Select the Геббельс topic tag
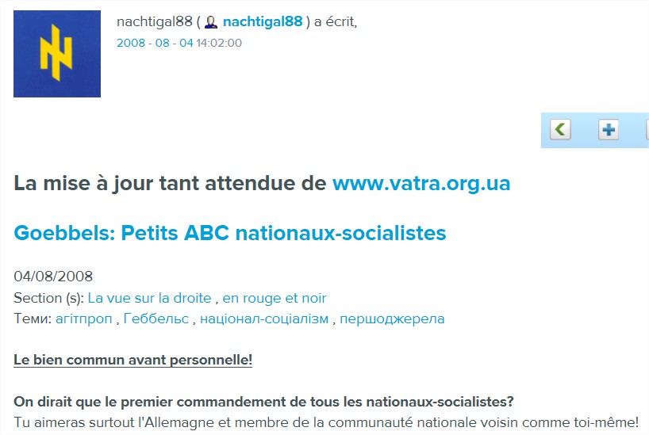649x435 pixels. click(x=156, y=319)
